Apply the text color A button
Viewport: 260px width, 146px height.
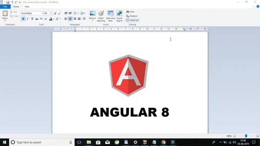[x=51, y=19]
